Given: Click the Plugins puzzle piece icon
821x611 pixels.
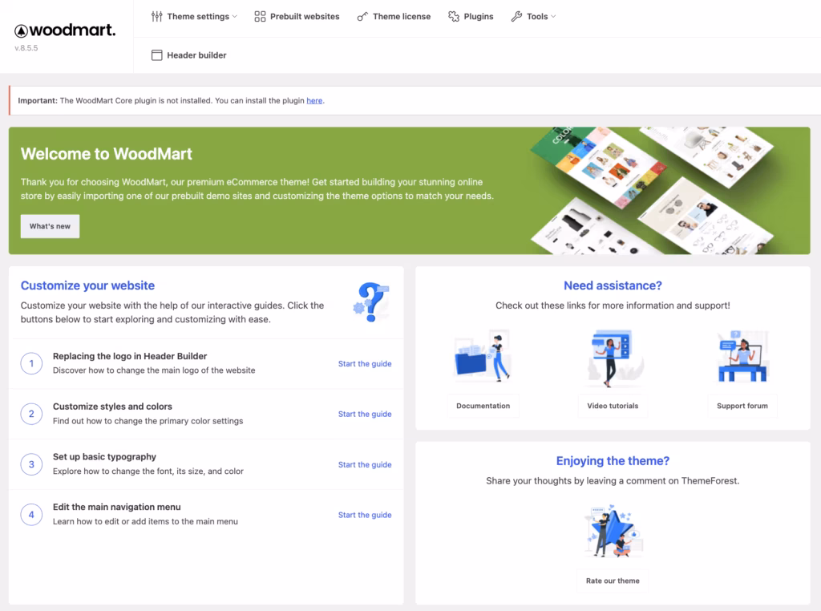Looking at the screenshot, I should (454, 16).
